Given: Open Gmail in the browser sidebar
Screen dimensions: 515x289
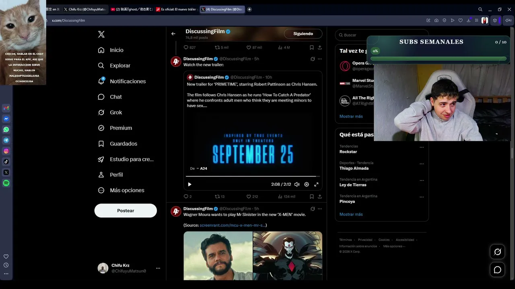Looking at the screenshot, I should [x=6, y=108].
